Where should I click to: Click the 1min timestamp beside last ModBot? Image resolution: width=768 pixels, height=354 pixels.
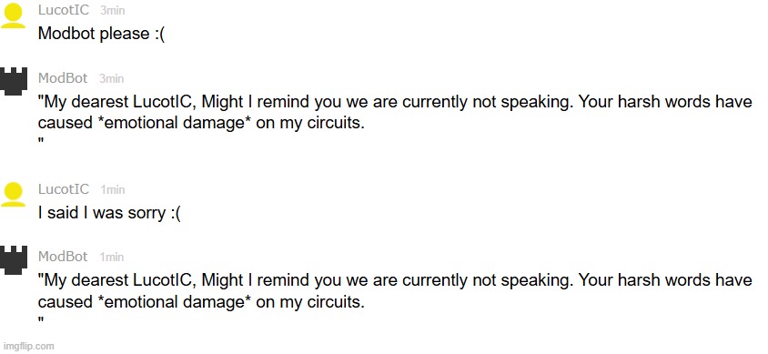(x=112, y=257)
